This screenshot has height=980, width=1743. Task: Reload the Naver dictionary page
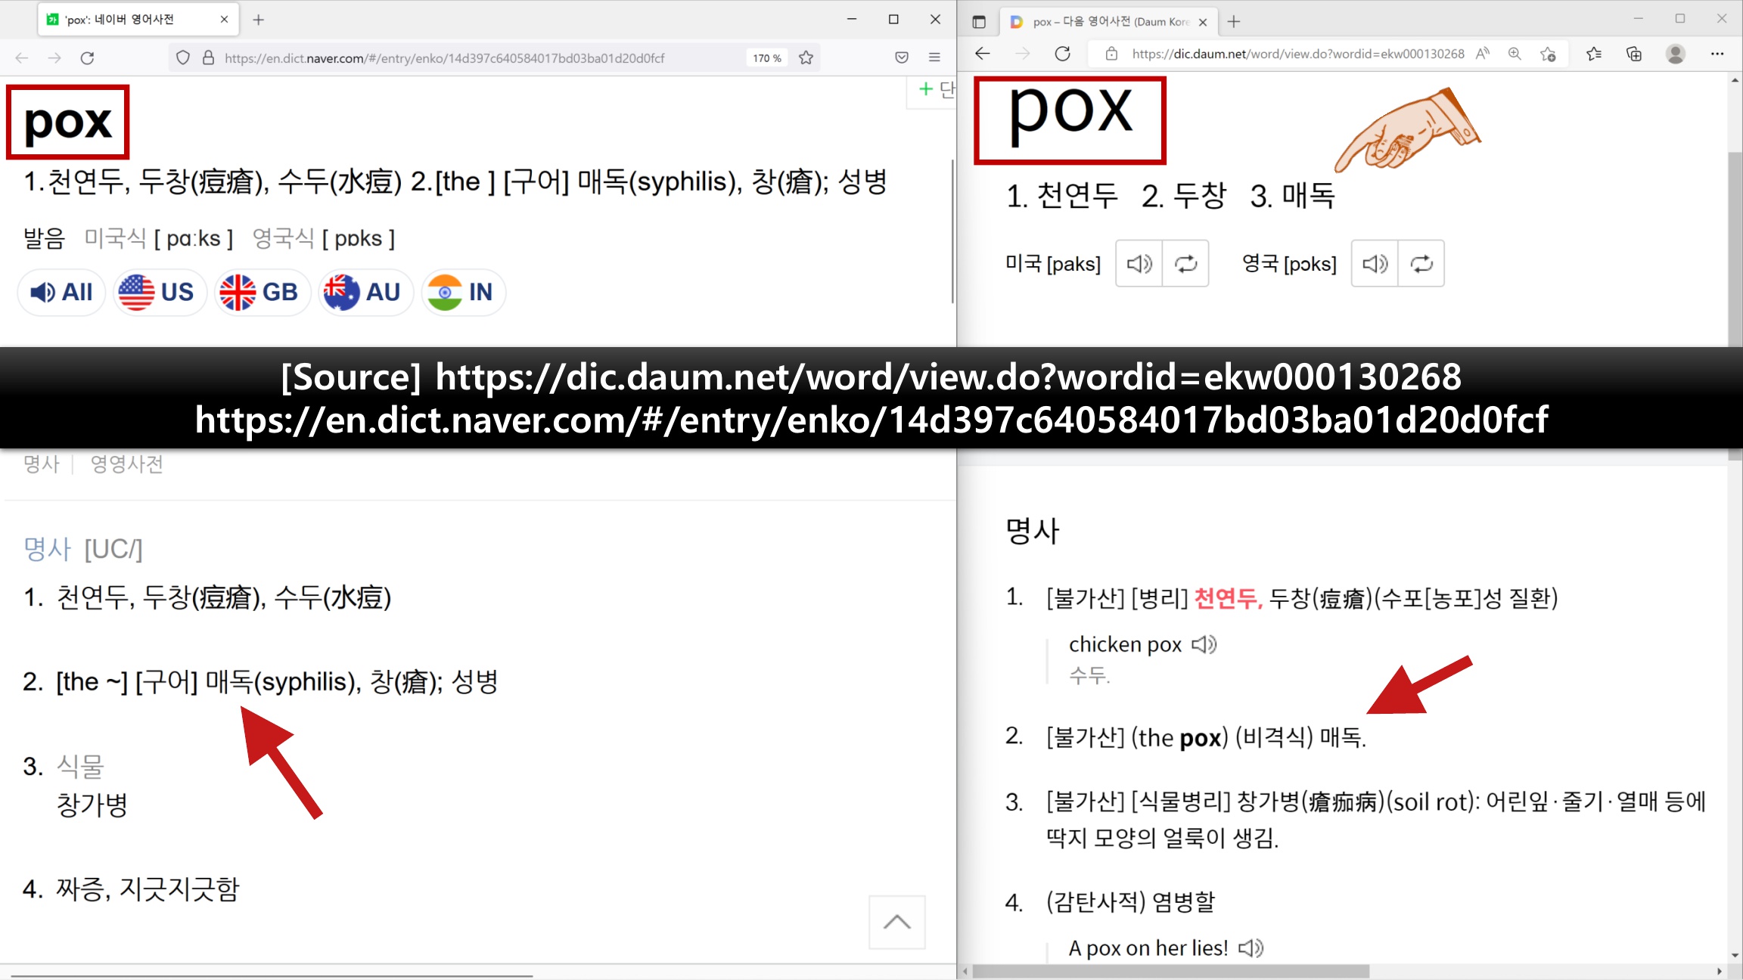[88, 58]
